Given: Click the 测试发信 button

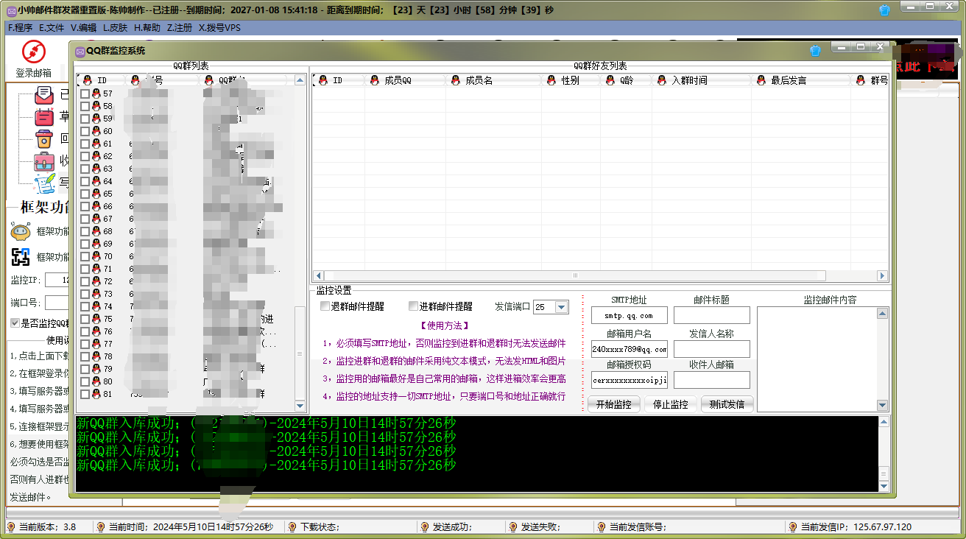Looking at the screenshot, I should click(727, 404).
